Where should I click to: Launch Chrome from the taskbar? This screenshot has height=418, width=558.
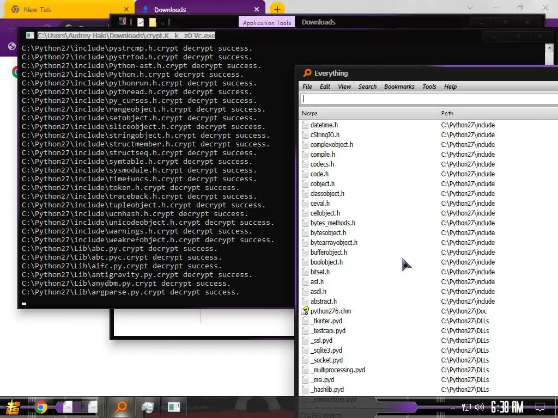40,407
